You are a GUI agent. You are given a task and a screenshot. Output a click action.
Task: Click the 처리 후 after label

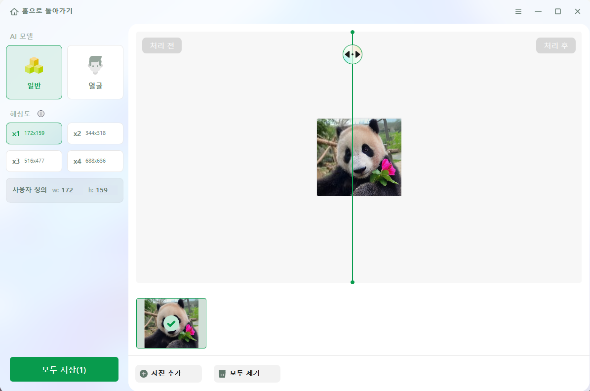pos(556,45)
